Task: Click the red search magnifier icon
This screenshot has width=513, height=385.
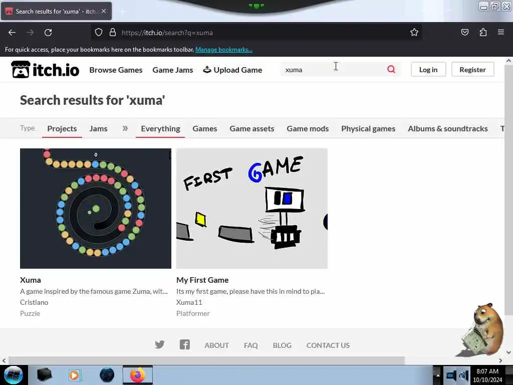Action: pyautogui.click(x=391, y=69)
